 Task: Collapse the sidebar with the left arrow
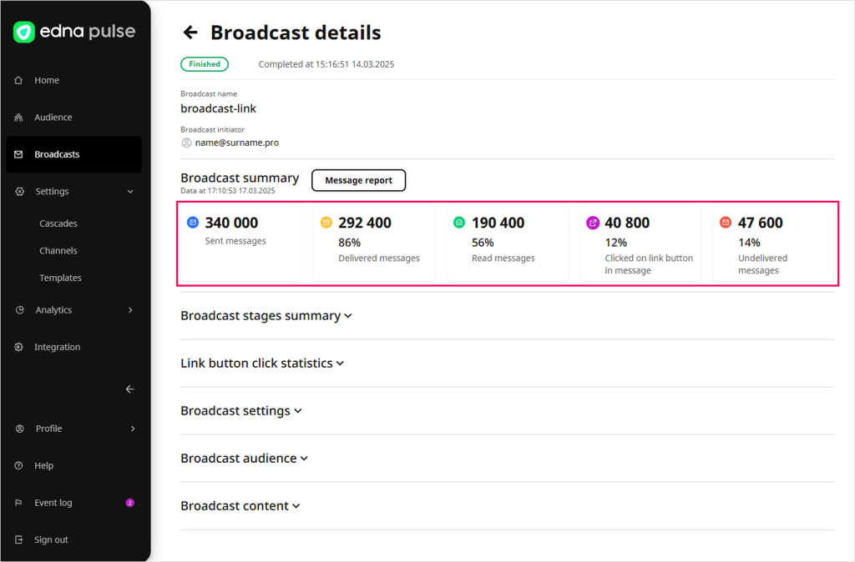[129, 389]
